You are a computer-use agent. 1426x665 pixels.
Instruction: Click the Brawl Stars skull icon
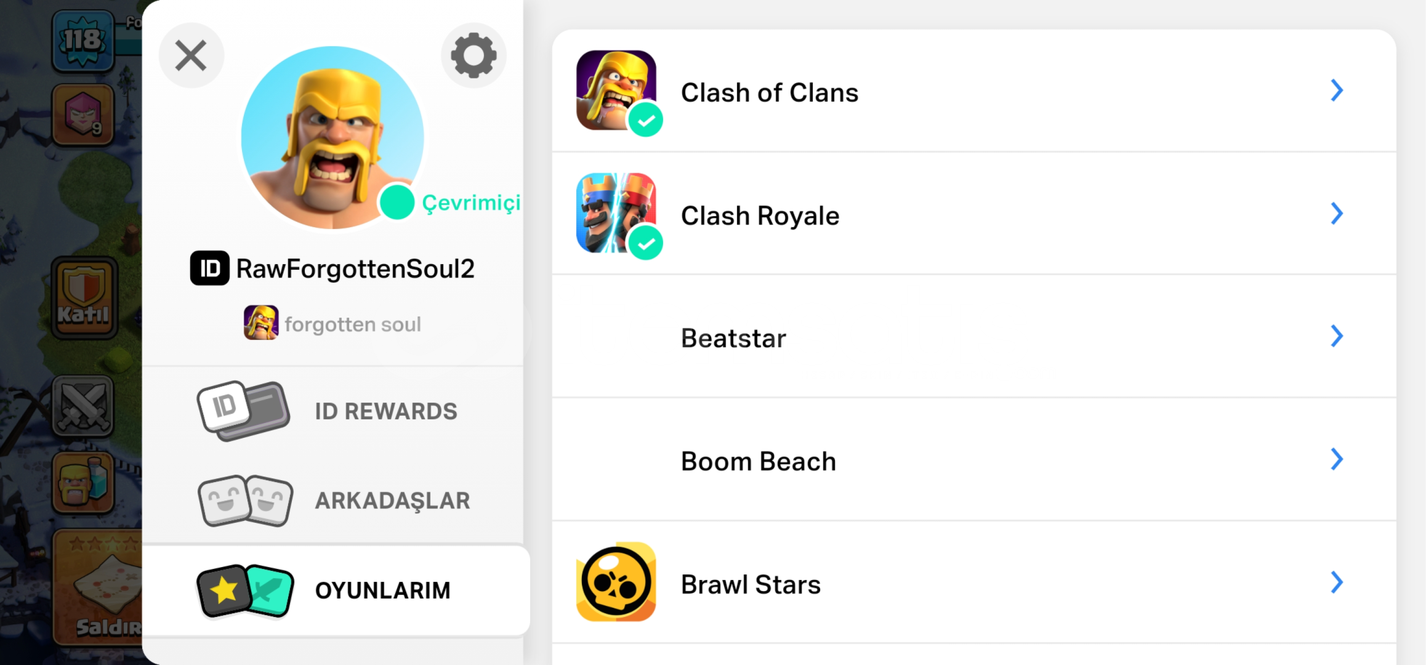point(616,582)
